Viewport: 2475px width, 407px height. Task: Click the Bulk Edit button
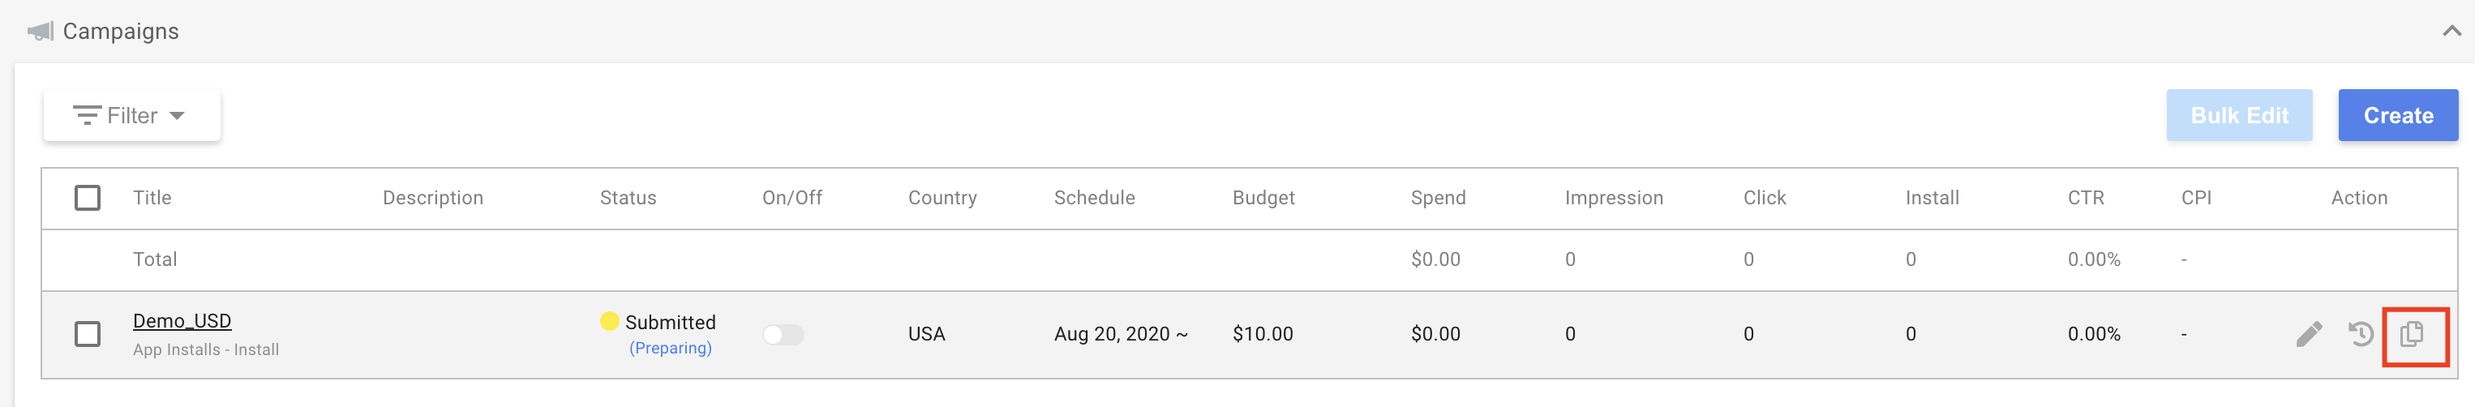tap(2240, 115)
